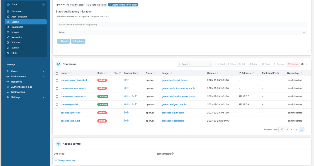Open Containers in the sidebar
This screenshot has height=166, width=314.
(25, 27)
